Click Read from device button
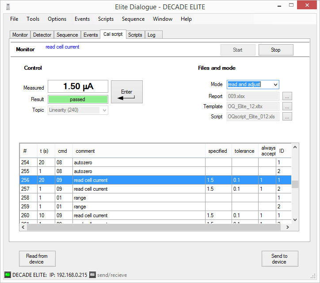 (x=37, y=259)
